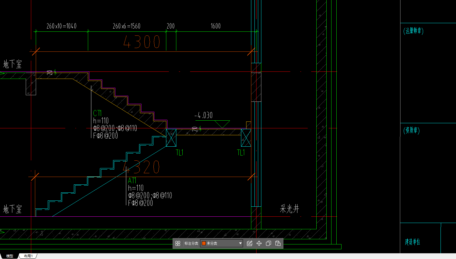Click the left TL1 beam label
The image size is (456, 259).
coord(179,153)
